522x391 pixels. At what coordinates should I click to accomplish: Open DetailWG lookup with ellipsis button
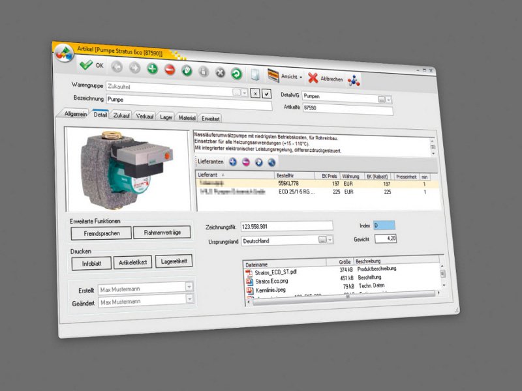click(382, 99)
